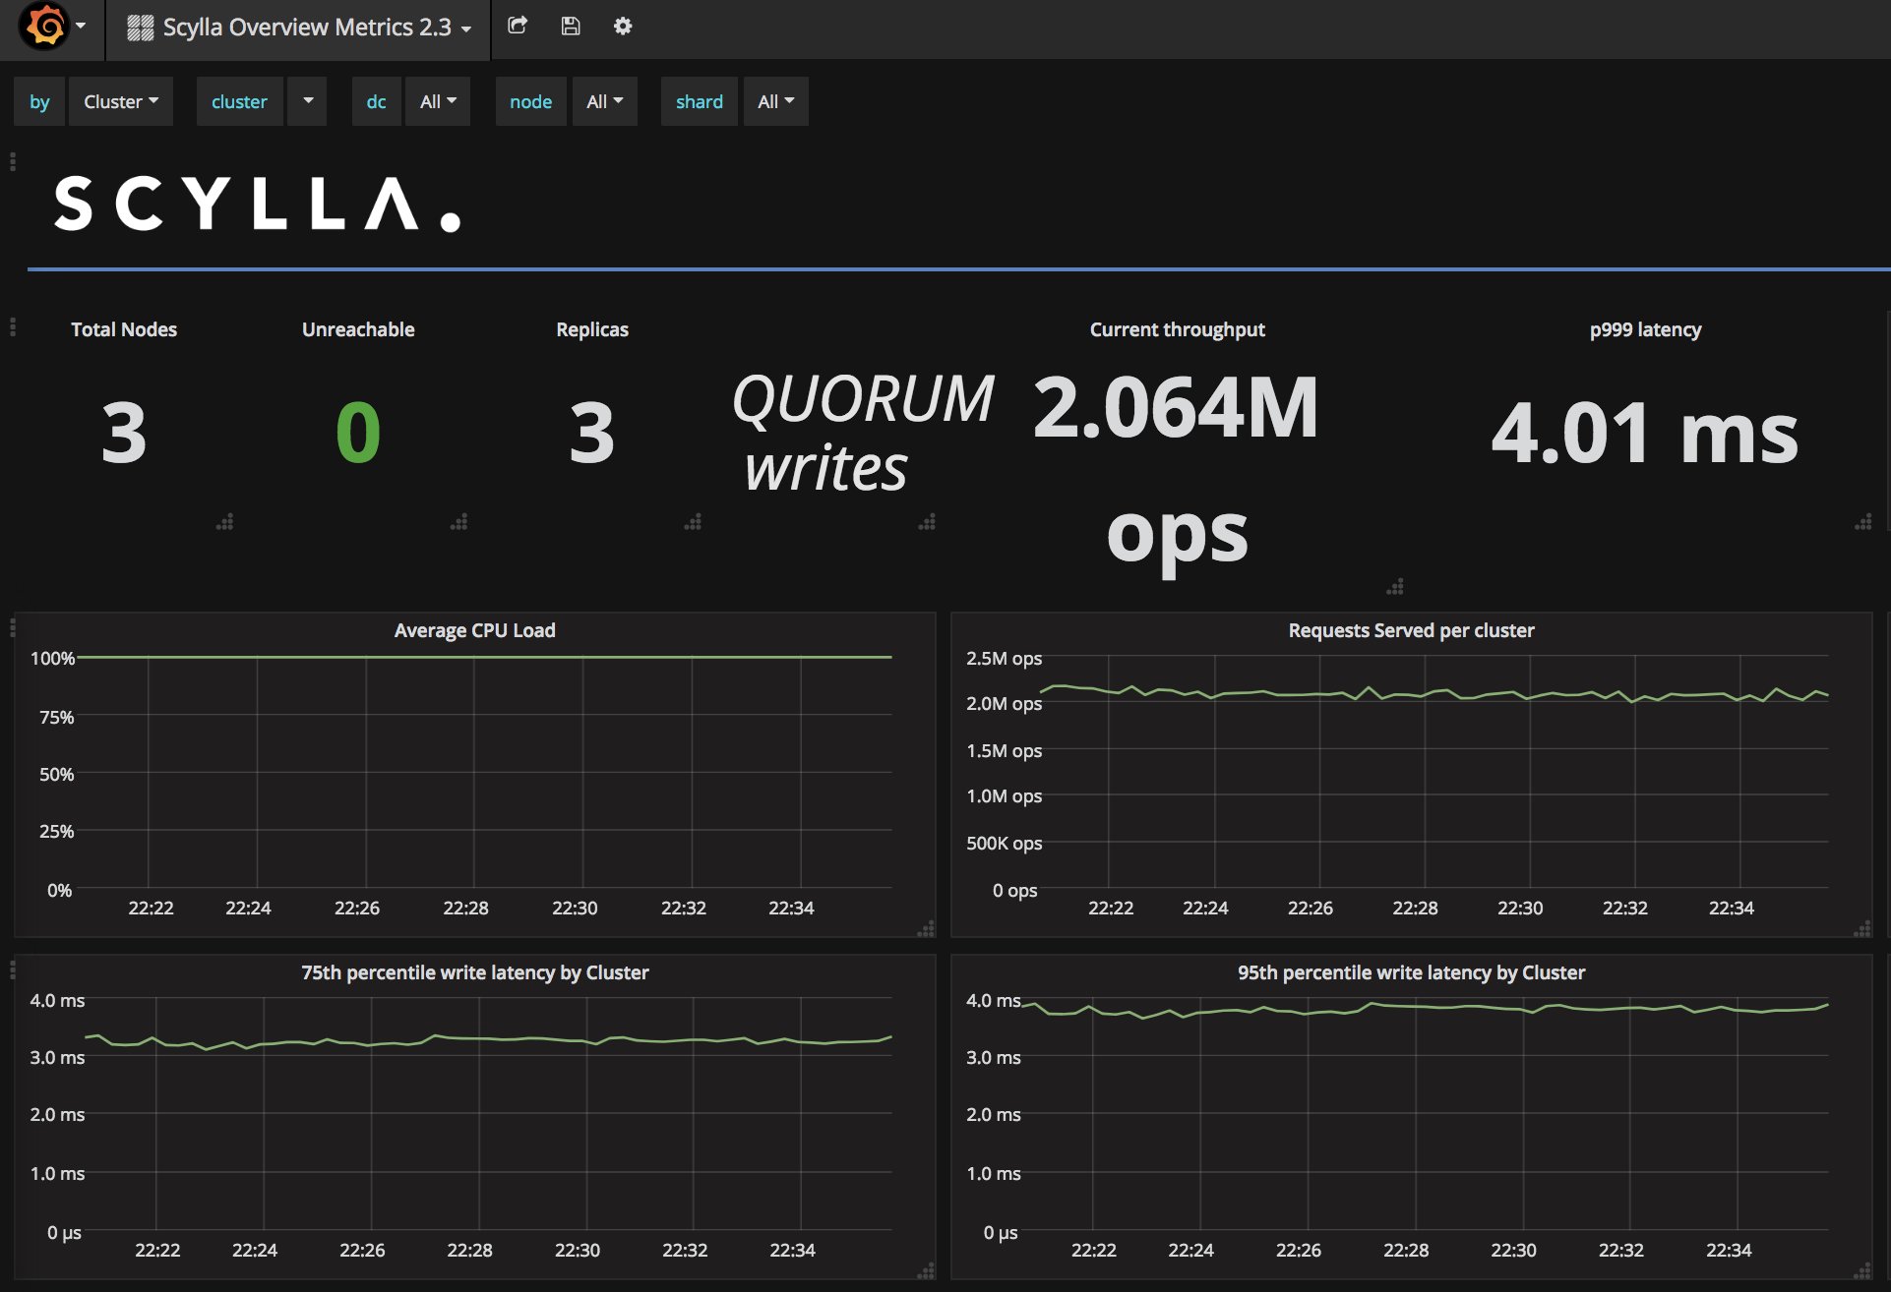Screen dimensions: 1891x1292
Task: Click Requests Served per cluster panel title
Action: [x=1411, y=630]
